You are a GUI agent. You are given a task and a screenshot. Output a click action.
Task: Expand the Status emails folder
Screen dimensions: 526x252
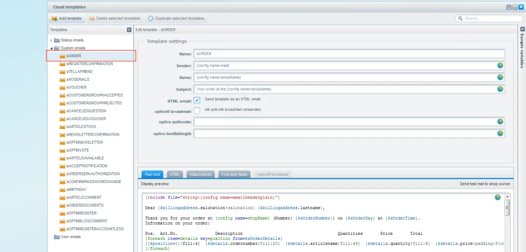(51, 40)
